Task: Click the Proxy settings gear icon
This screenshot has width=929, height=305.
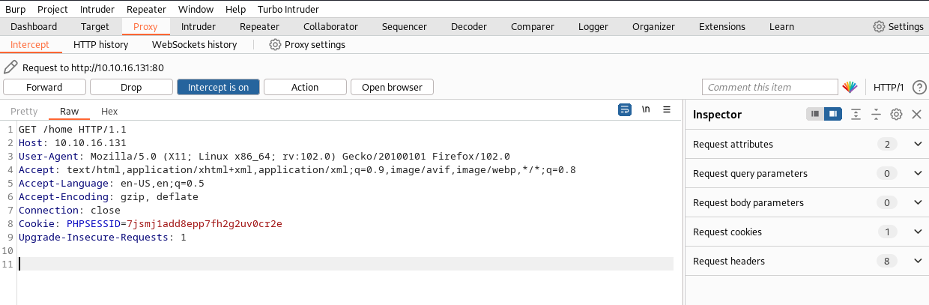Action: [x=275, y=44]
